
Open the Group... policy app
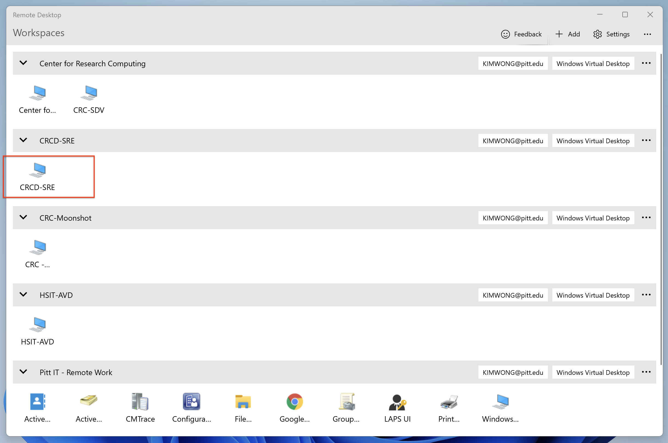[346, 408]
